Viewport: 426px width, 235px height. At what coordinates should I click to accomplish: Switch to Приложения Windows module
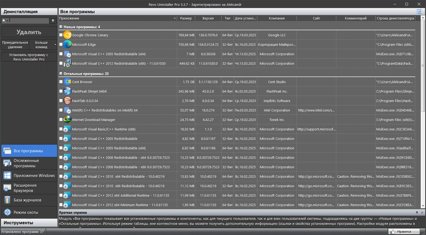coord(28,175)
